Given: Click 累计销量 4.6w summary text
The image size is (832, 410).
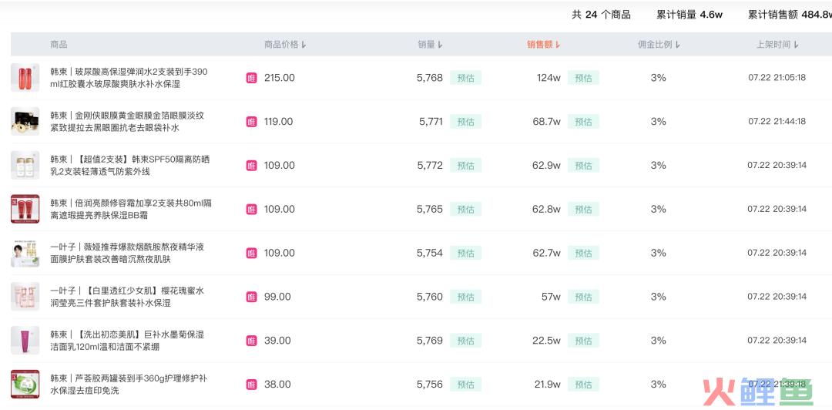Looking at the screenshot, I should click(689, 15).
